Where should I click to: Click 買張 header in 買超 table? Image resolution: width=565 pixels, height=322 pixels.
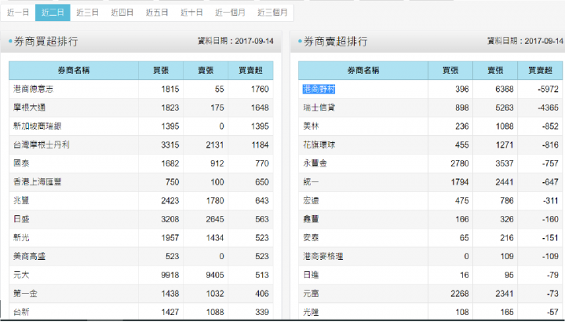tap(161, 71)
